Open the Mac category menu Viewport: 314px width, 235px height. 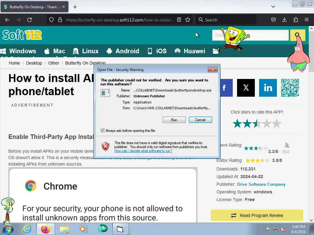click(x=55, y=51)
